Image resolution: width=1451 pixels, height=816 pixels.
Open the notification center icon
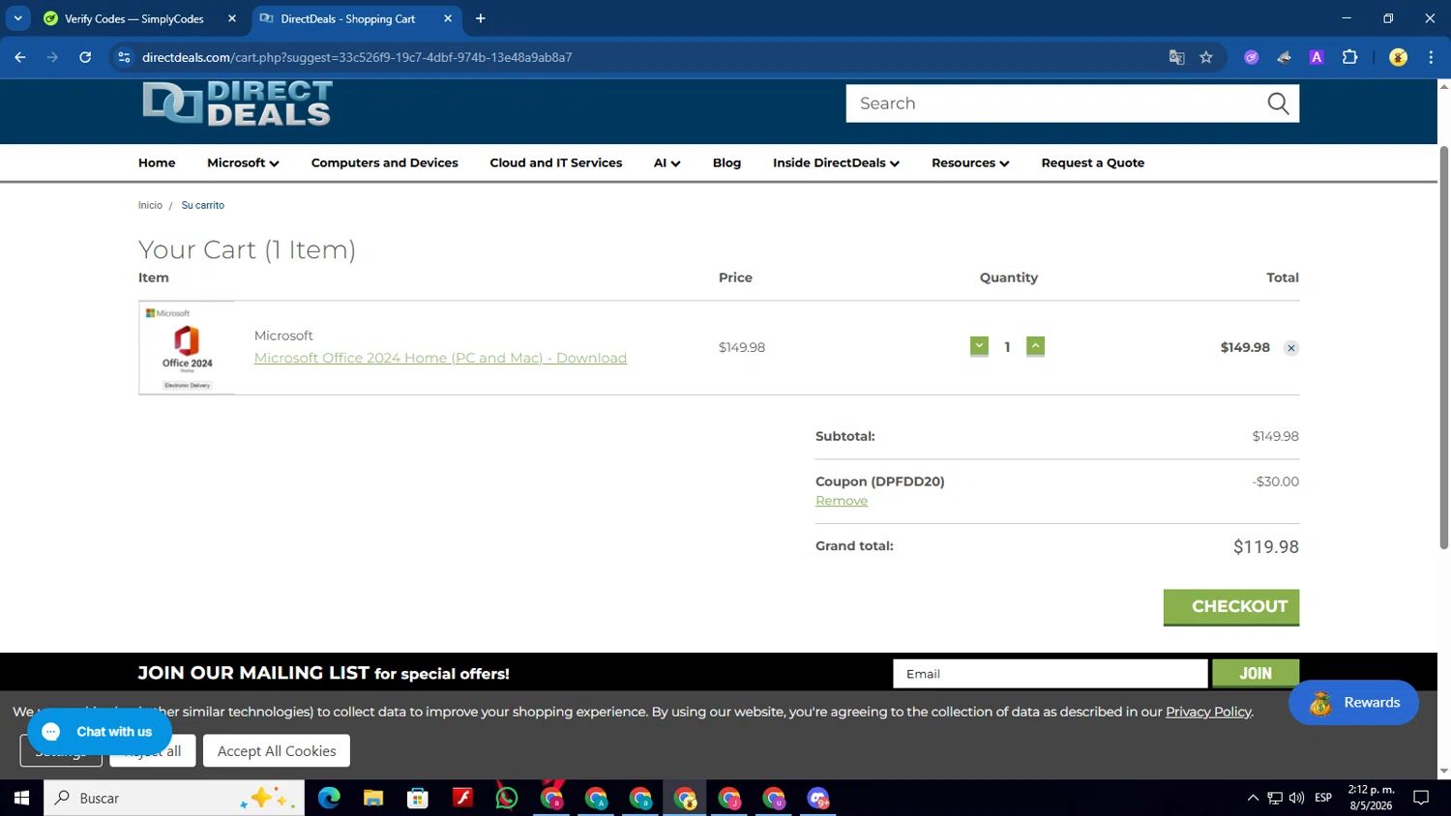coord(1421,798)
